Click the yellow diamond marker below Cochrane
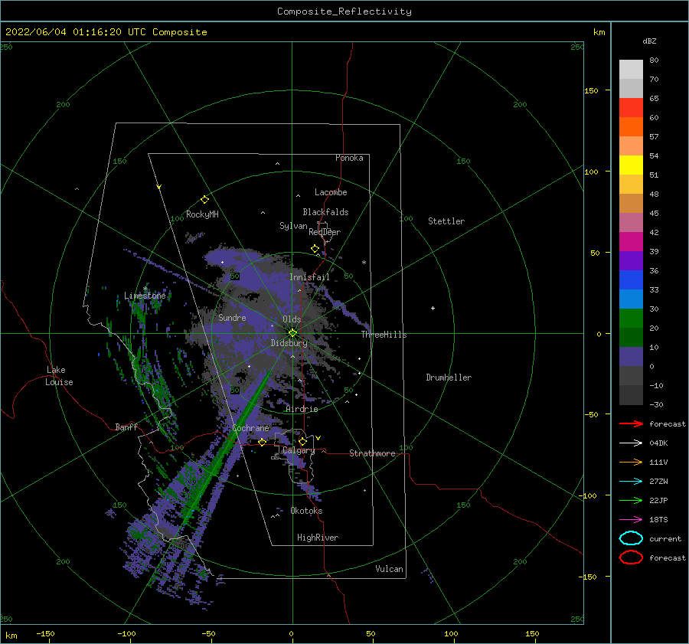The width and height of the screenshot is (689, 644). 263,442
